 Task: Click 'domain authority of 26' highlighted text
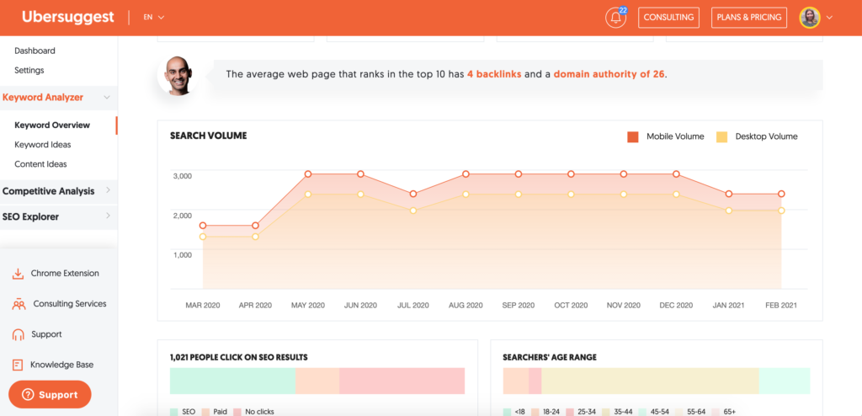click(x=609, y=74)
